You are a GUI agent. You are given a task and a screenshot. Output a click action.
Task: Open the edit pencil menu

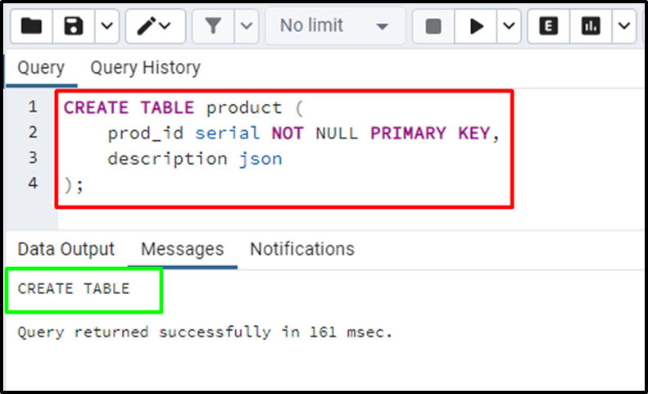point(155,26)
